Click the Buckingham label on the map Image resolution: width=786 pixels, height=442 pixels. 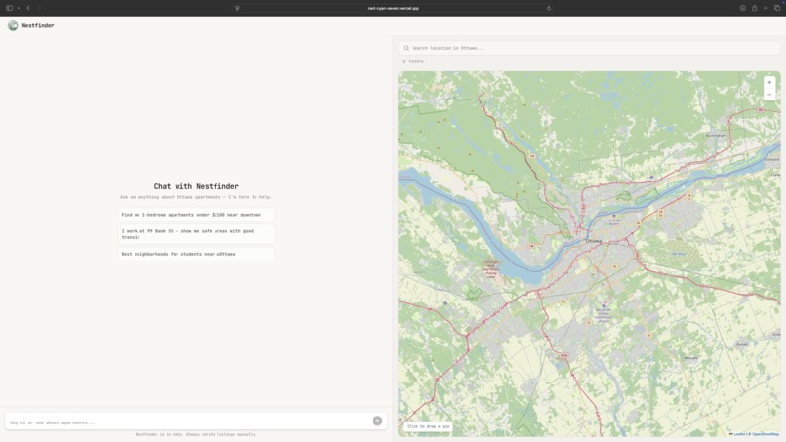tap(716, 136)
